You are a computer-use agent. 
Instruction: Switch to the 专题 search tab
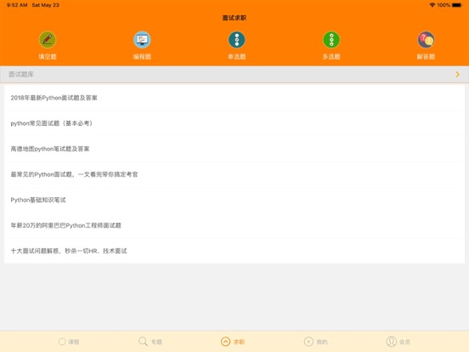[x=150, y=342]
